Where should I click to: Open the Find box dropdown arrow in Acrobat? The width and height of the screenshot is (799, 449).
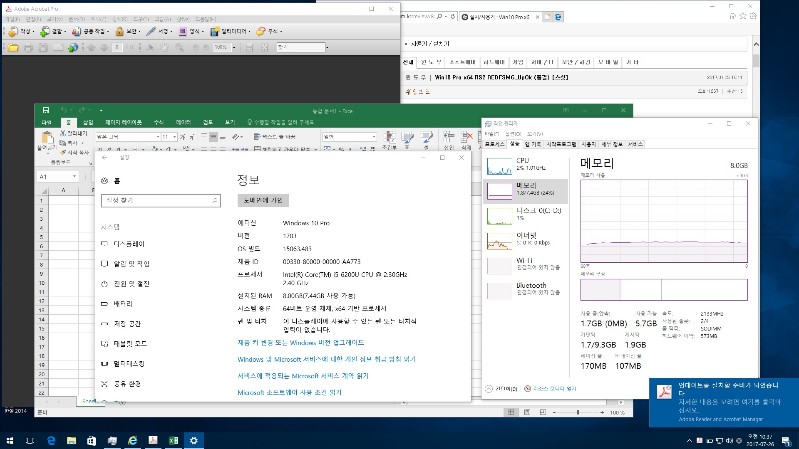pos(328,47)
